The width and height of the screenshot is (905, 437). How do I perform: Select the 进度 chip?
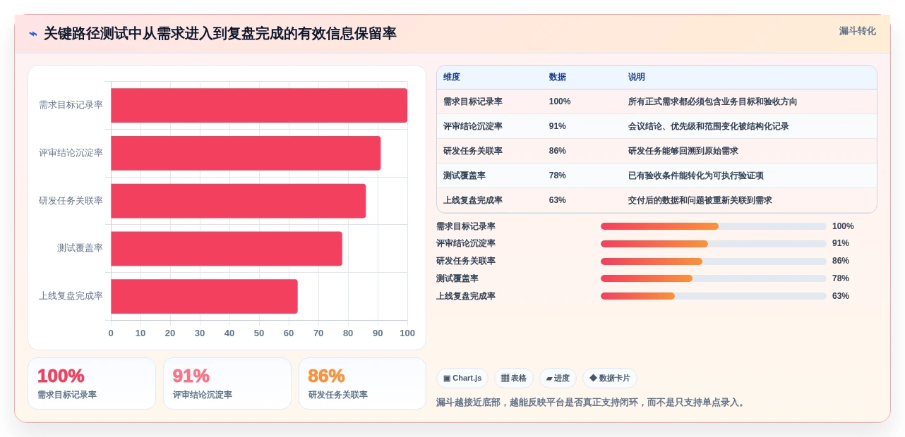pyautogui.click(x=558, y=378)
